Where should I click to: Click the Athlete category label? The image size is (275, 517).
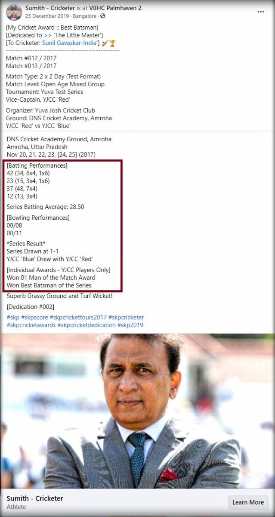point(16,507)
